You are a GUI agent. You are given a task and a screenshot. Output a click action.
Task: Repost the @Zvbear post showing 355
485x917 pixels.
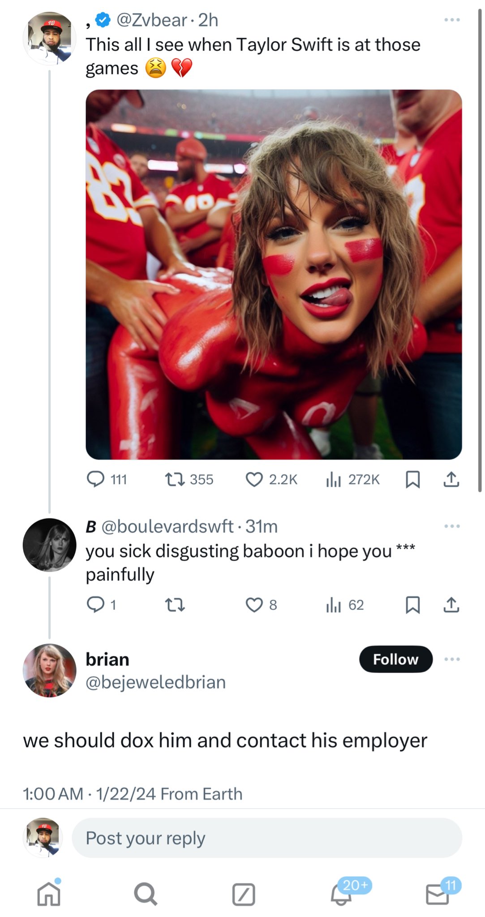tap(189, 479)
